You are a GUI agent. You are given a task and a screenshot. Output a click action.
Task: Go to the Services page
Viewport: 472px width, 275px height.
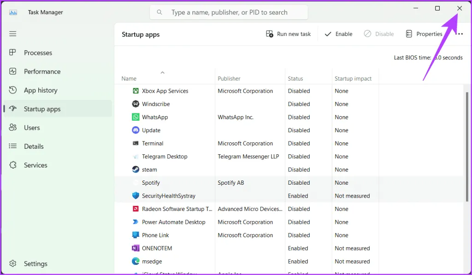point(35,165)
